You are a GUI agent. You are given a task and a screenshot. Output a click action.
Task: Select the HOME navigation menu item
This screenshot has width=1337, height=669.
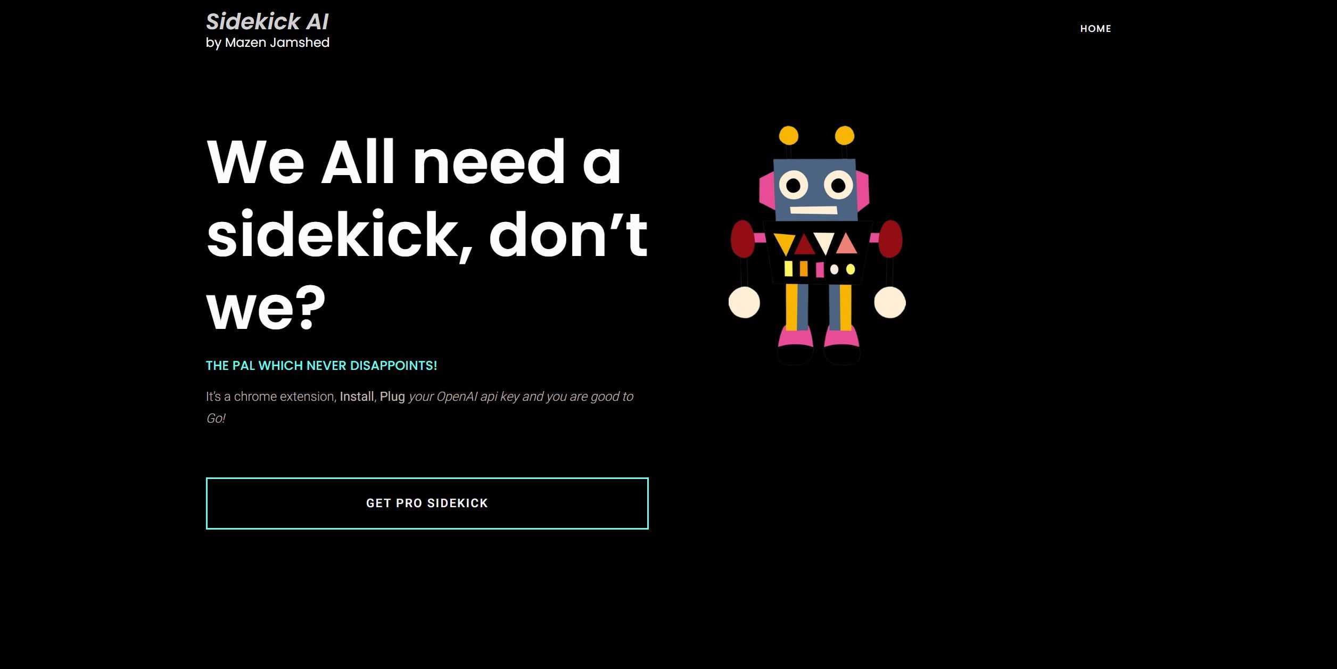1095,28
